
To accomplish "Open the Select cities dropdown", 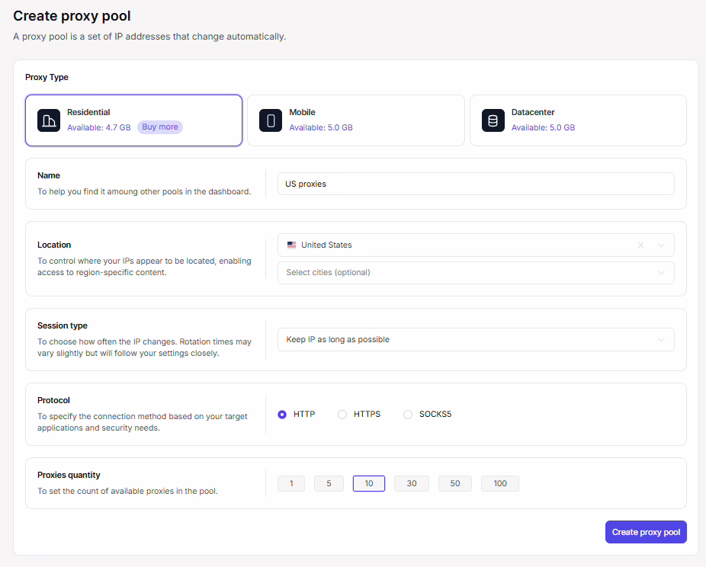I will coord(476,273).
